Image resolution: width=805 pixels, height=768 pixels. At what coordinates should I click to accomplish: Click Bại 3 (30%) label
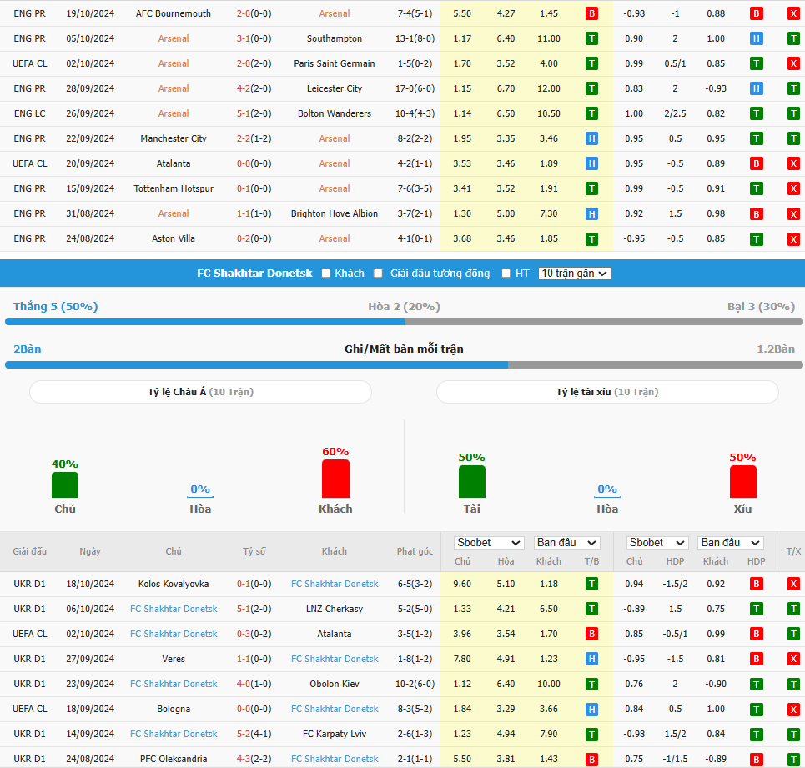coord(762,307)
